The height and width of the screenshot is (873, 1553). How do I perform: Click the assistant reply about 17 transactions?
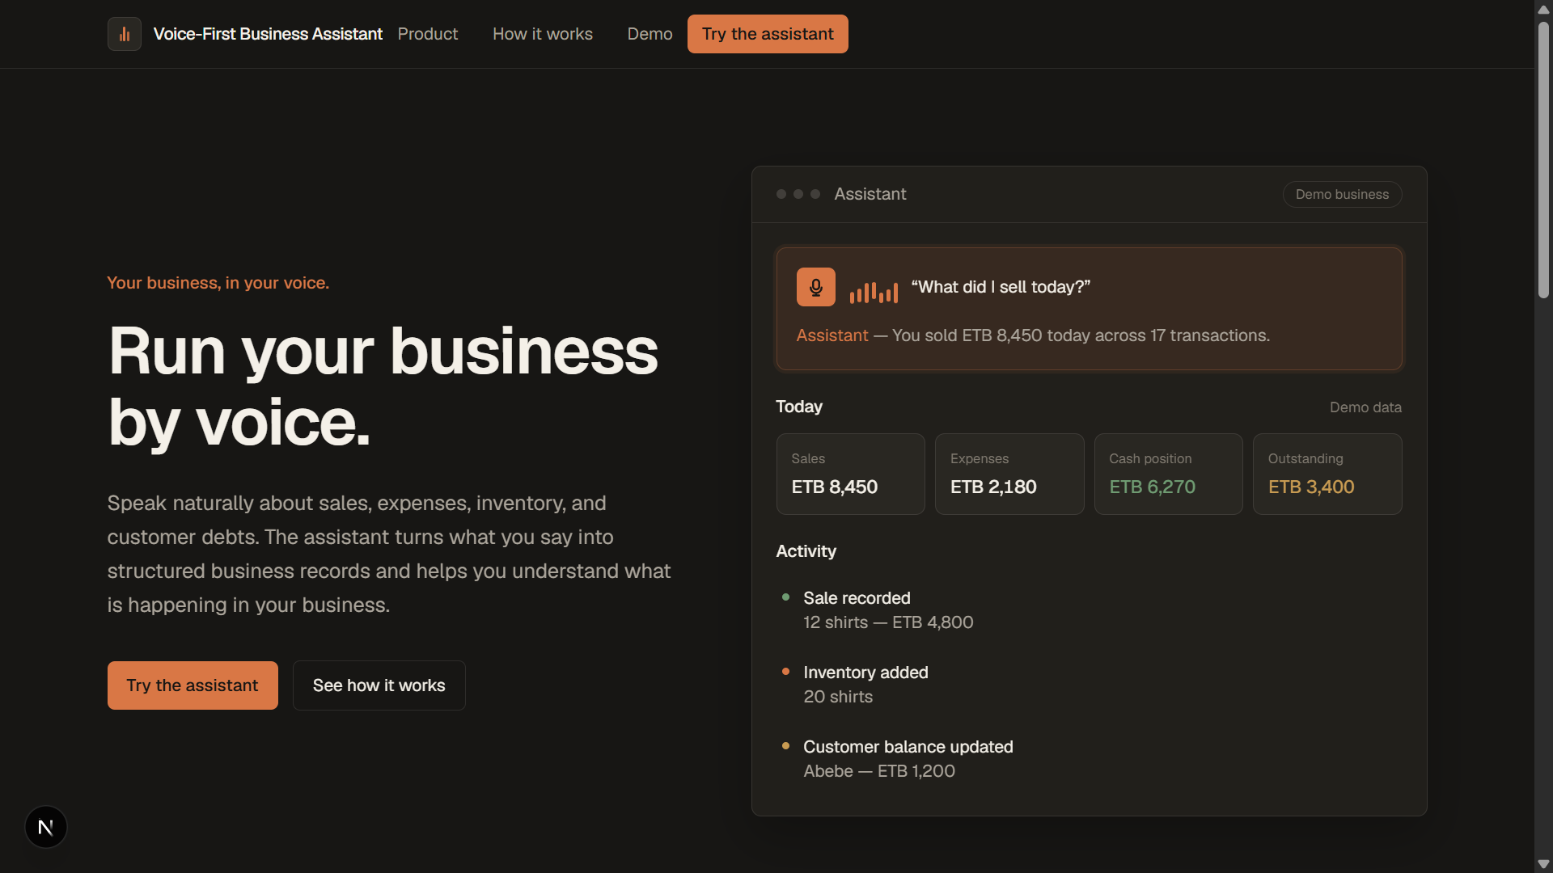[x=1033, y=335]
